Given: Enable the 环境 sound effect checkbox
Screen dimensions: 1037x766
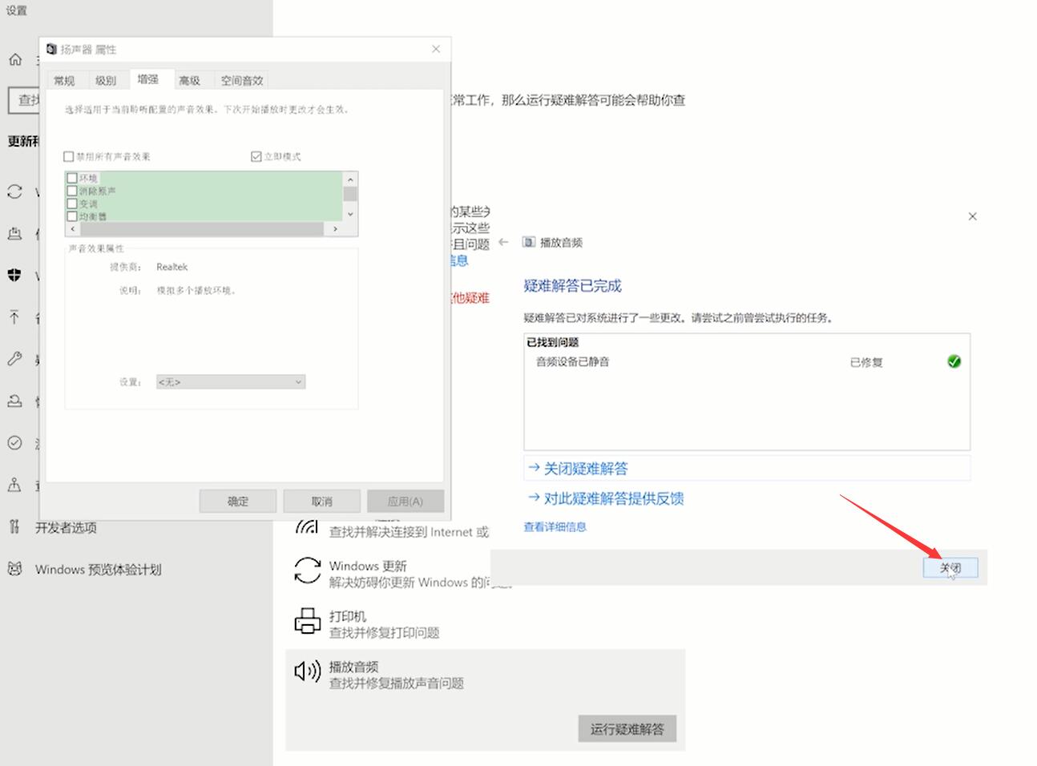Looking at the screenshot, I should pyautogui.click(x=72, y=178).
